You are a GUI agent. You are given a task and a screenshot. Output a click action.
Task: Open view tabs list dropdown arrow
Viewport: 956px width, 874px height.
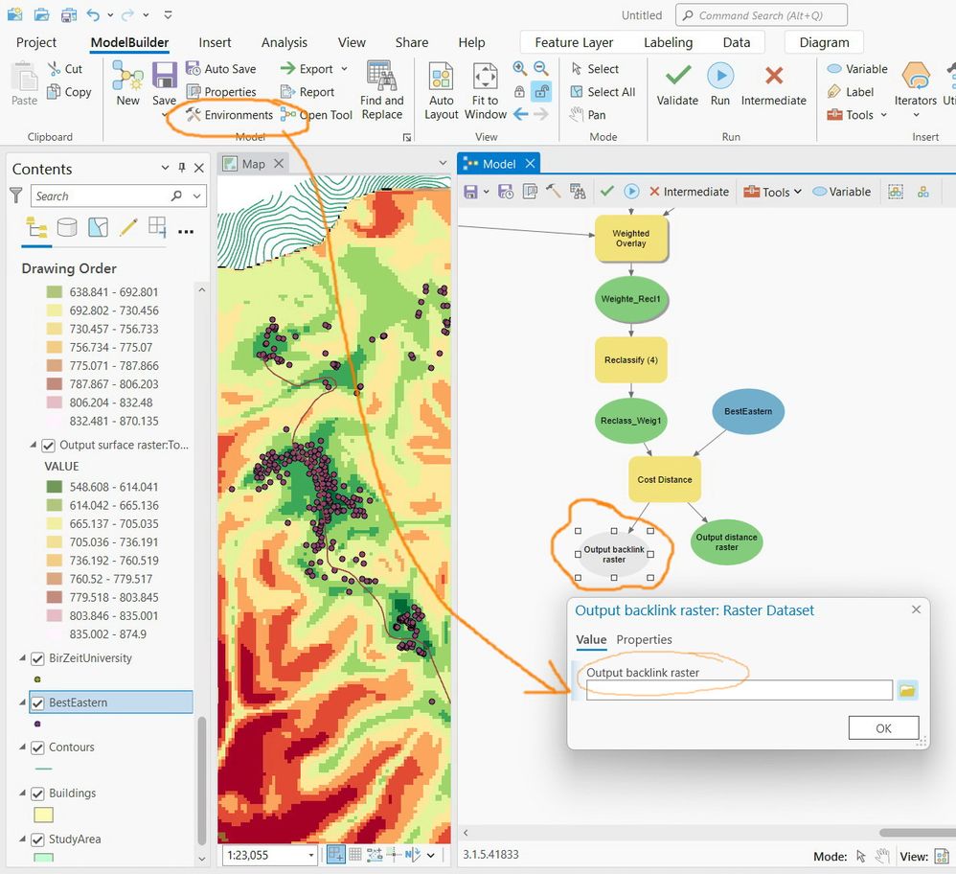click(444, 163)
